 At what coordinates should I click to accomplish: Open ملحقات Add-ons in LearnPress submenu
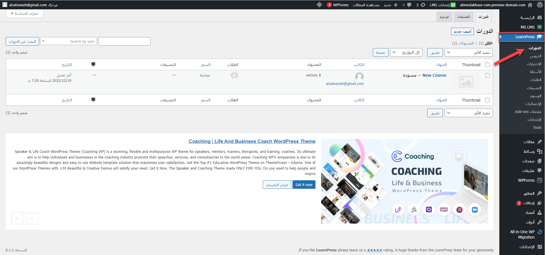528,112
